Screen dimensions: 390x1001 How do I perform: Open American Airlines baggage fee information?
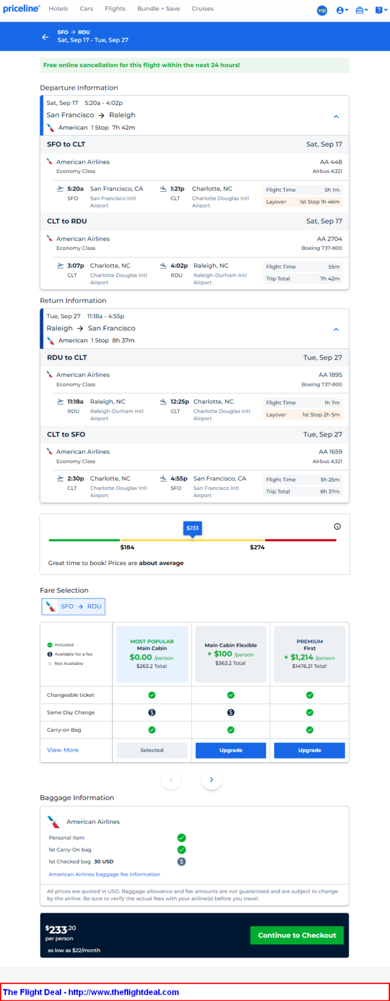105,874
